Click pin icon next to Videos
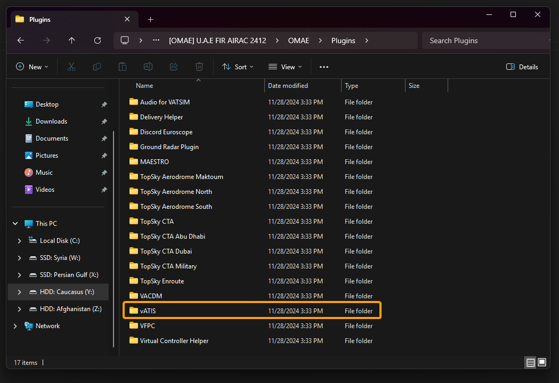Viewport: 559px width, 383px height. 104,190
